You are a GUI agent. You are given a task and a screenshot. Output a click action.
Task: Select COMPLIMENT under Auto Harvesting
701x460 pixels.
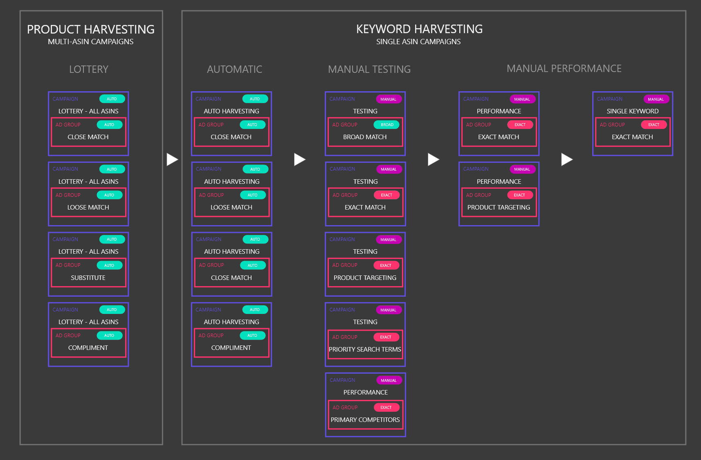[x=231, y=347]
